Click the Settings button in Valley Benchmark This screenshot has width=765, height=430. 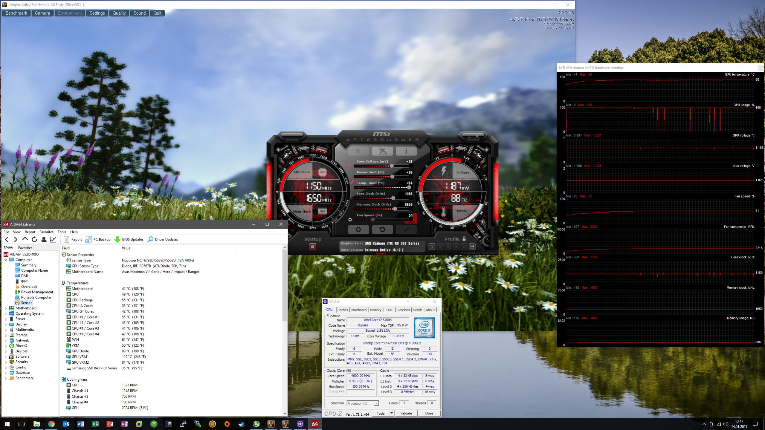(x=97, y=13)
